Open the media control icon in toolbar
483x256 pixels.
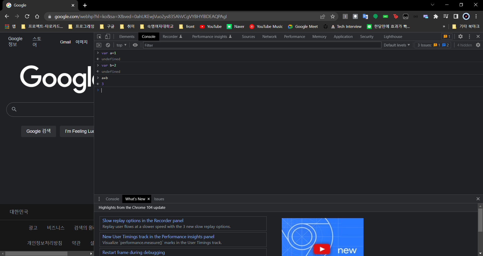(446, 17)
